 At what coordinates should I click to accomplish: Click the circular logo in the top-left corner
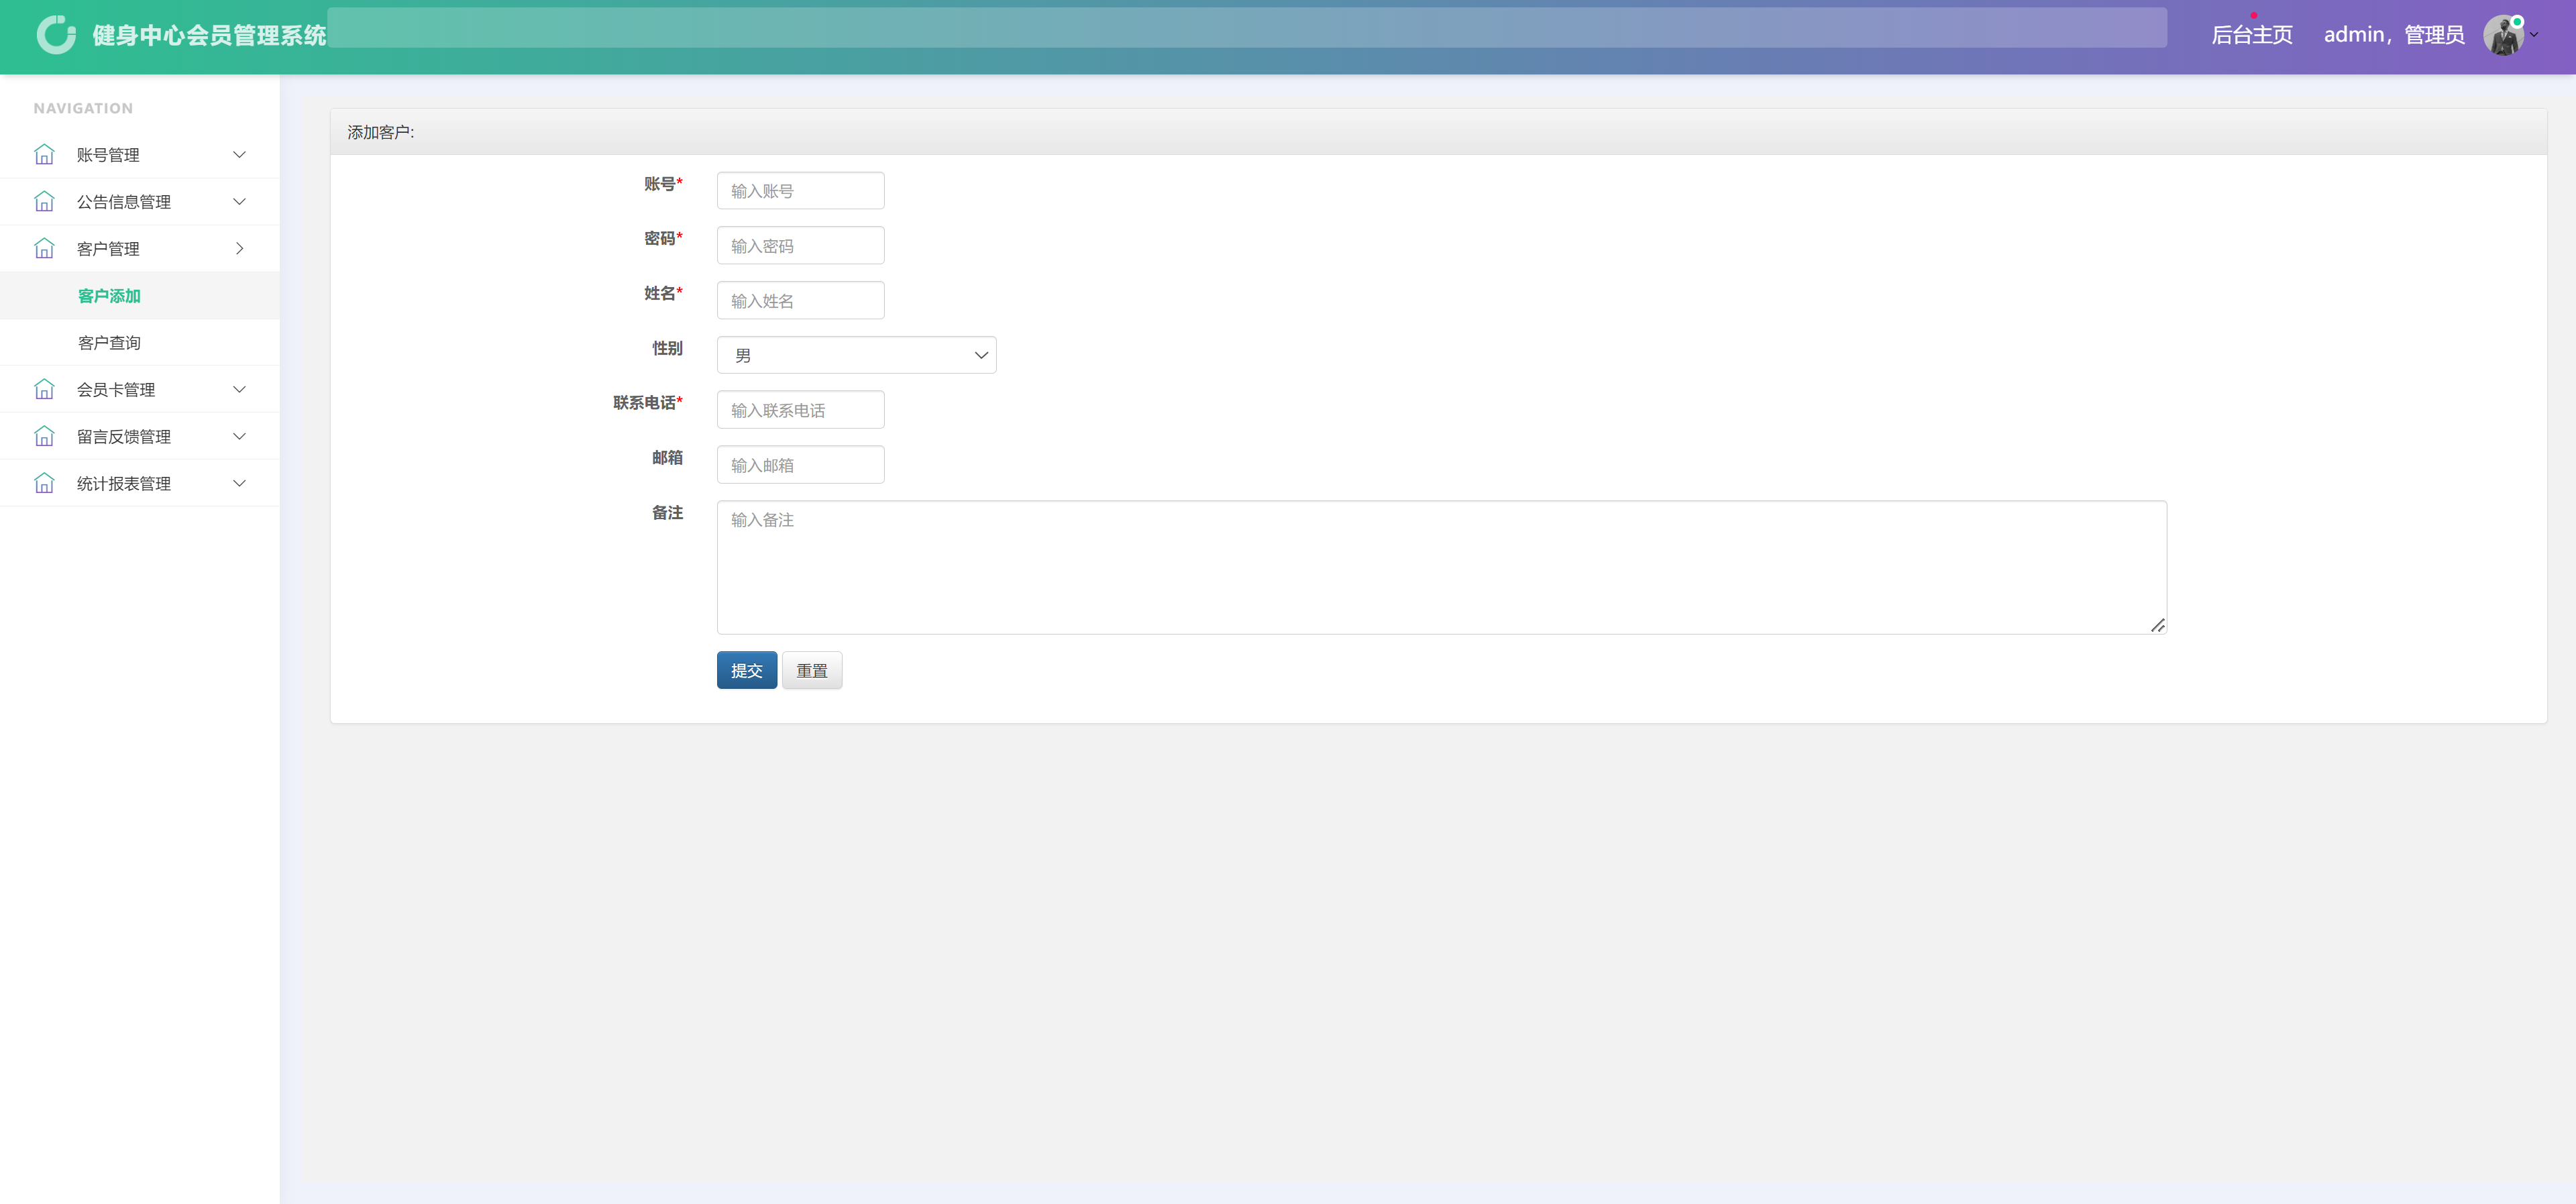click(x=55, y=33)
